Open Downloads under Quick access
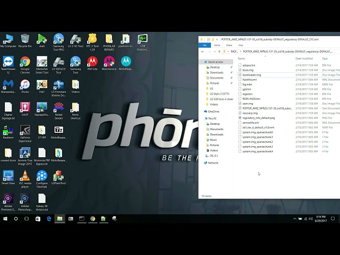The image size is (340, 255). (217, 72)
